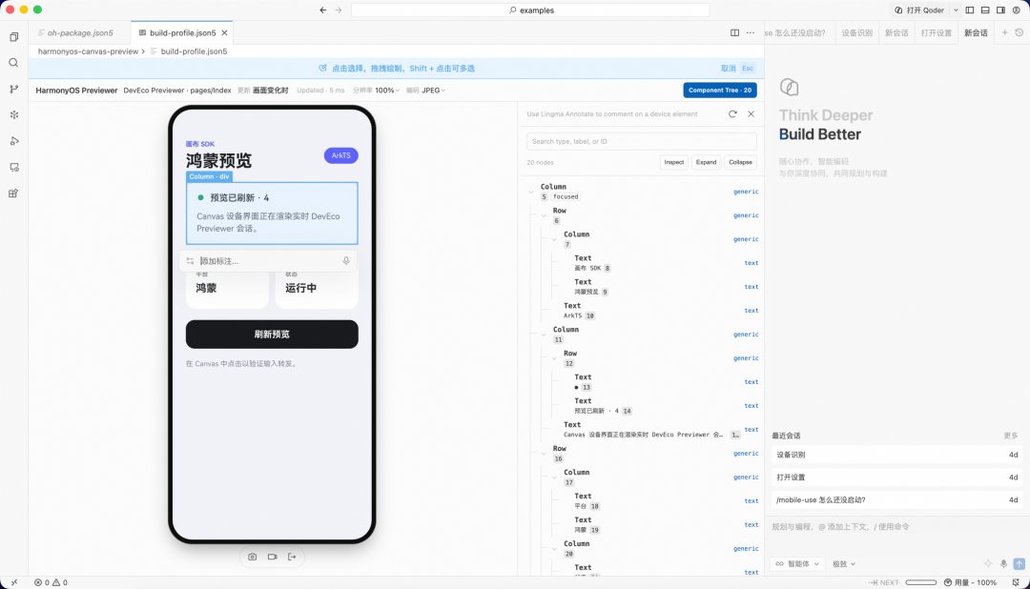Go back with the left navigation arrow

[323, 10]
